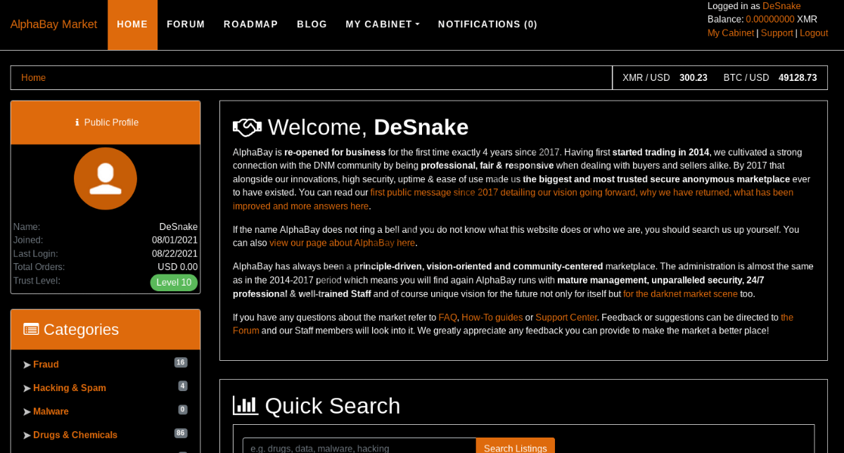
Task: Open the Malware category
Action: coord(51,411)
